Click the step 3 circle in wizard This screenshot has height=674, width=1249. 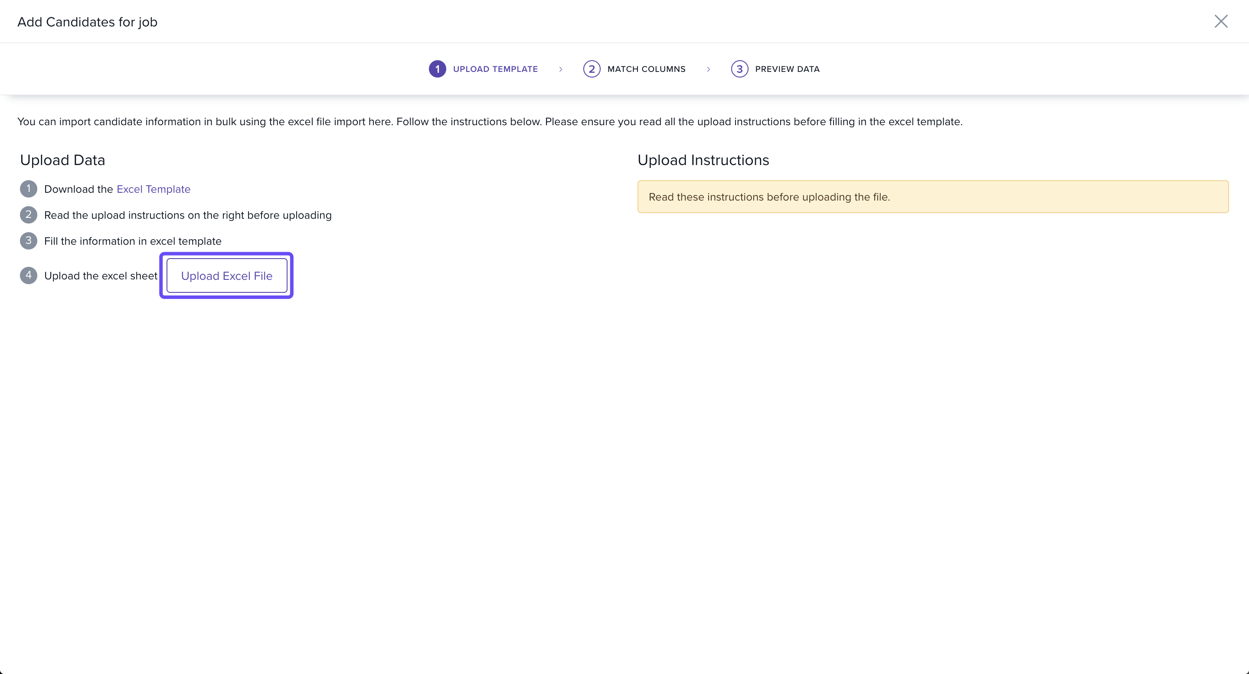(x=739, y=69)
